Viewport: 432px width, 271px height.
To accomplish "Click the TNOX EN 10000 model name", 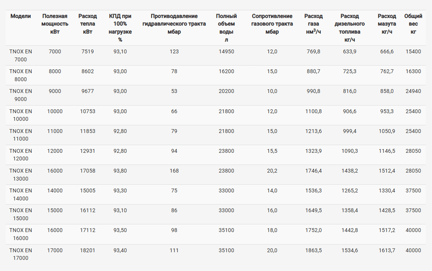I will [x=21, y=115].
